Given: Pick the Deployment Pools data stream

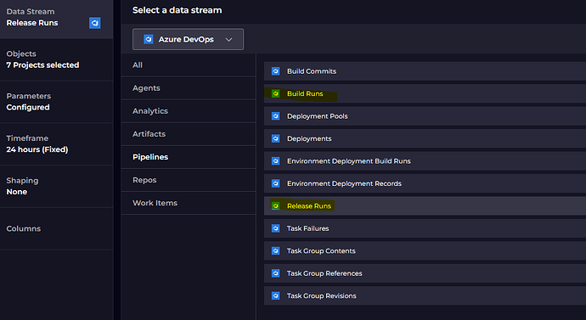Looking at the screenshot, I should click(425, 116).
